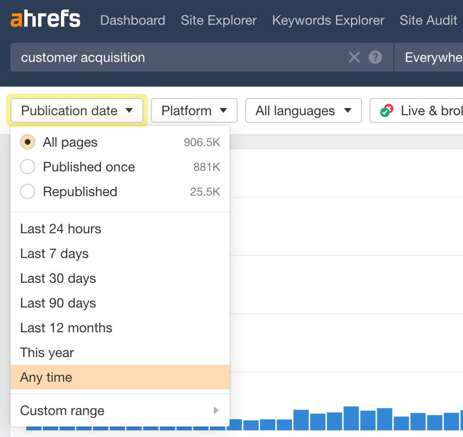Click the search help question mark icon

coord(375,58)
